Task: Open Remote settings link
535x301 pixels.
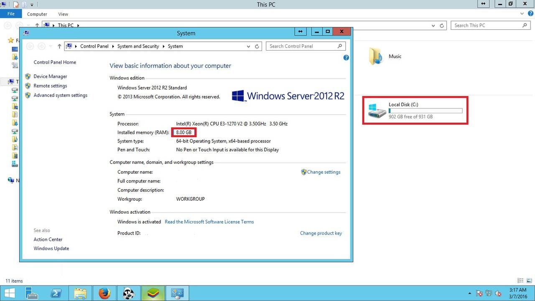Action: click(50, 86)
